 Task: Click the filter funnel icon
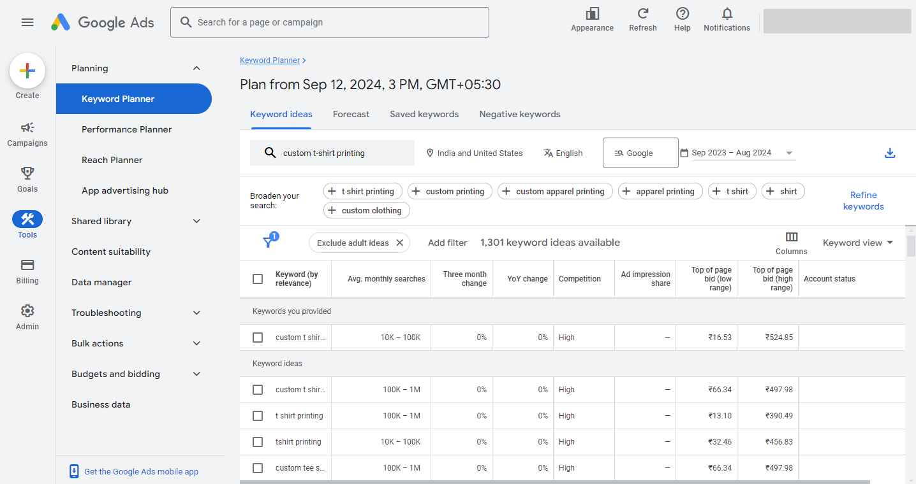269,243
